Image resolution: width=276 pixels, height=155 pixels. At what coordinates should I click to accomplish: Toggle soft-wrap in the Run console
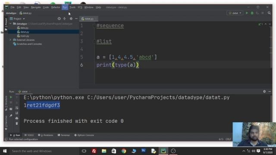(x=17, y=108)
